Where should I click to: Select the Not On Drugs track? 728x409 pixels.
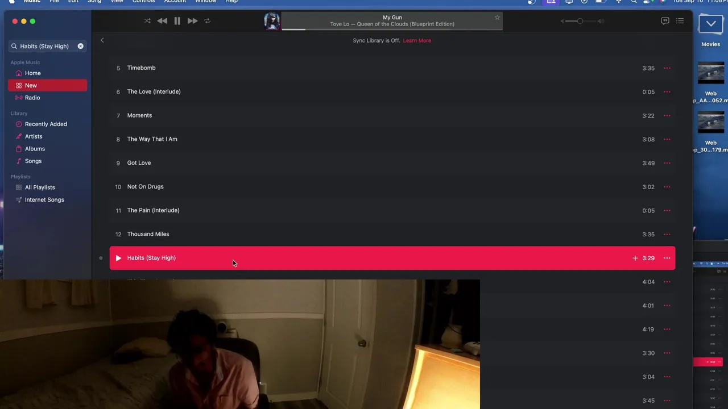[392, 187]
